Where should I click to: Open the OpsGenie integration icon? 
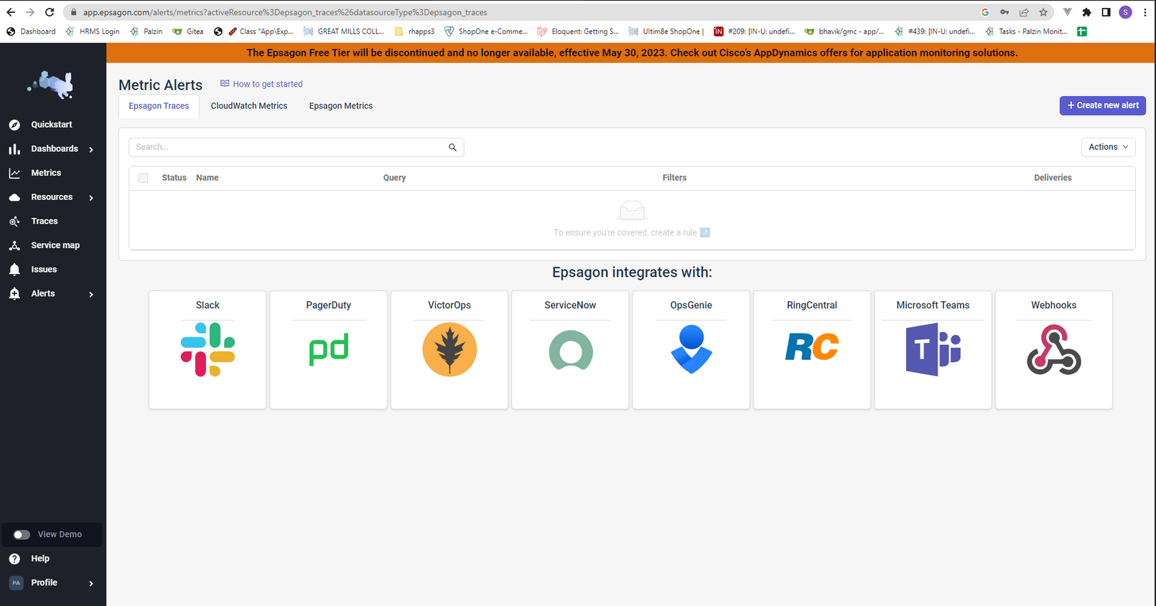691,349
